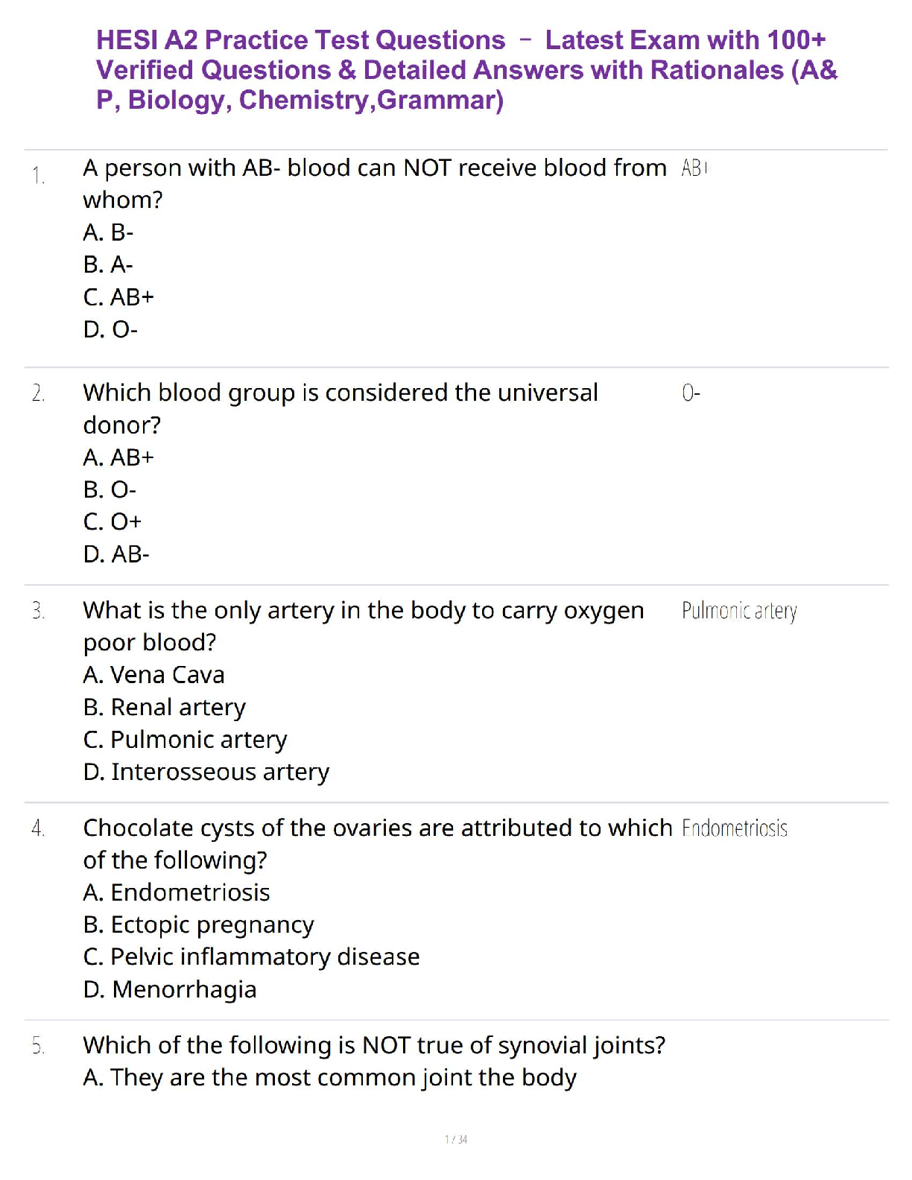Click 'D. Interosseous artery' option
Image resolution: width=912 pixels, height=1180 pixels.
[206, 772]
